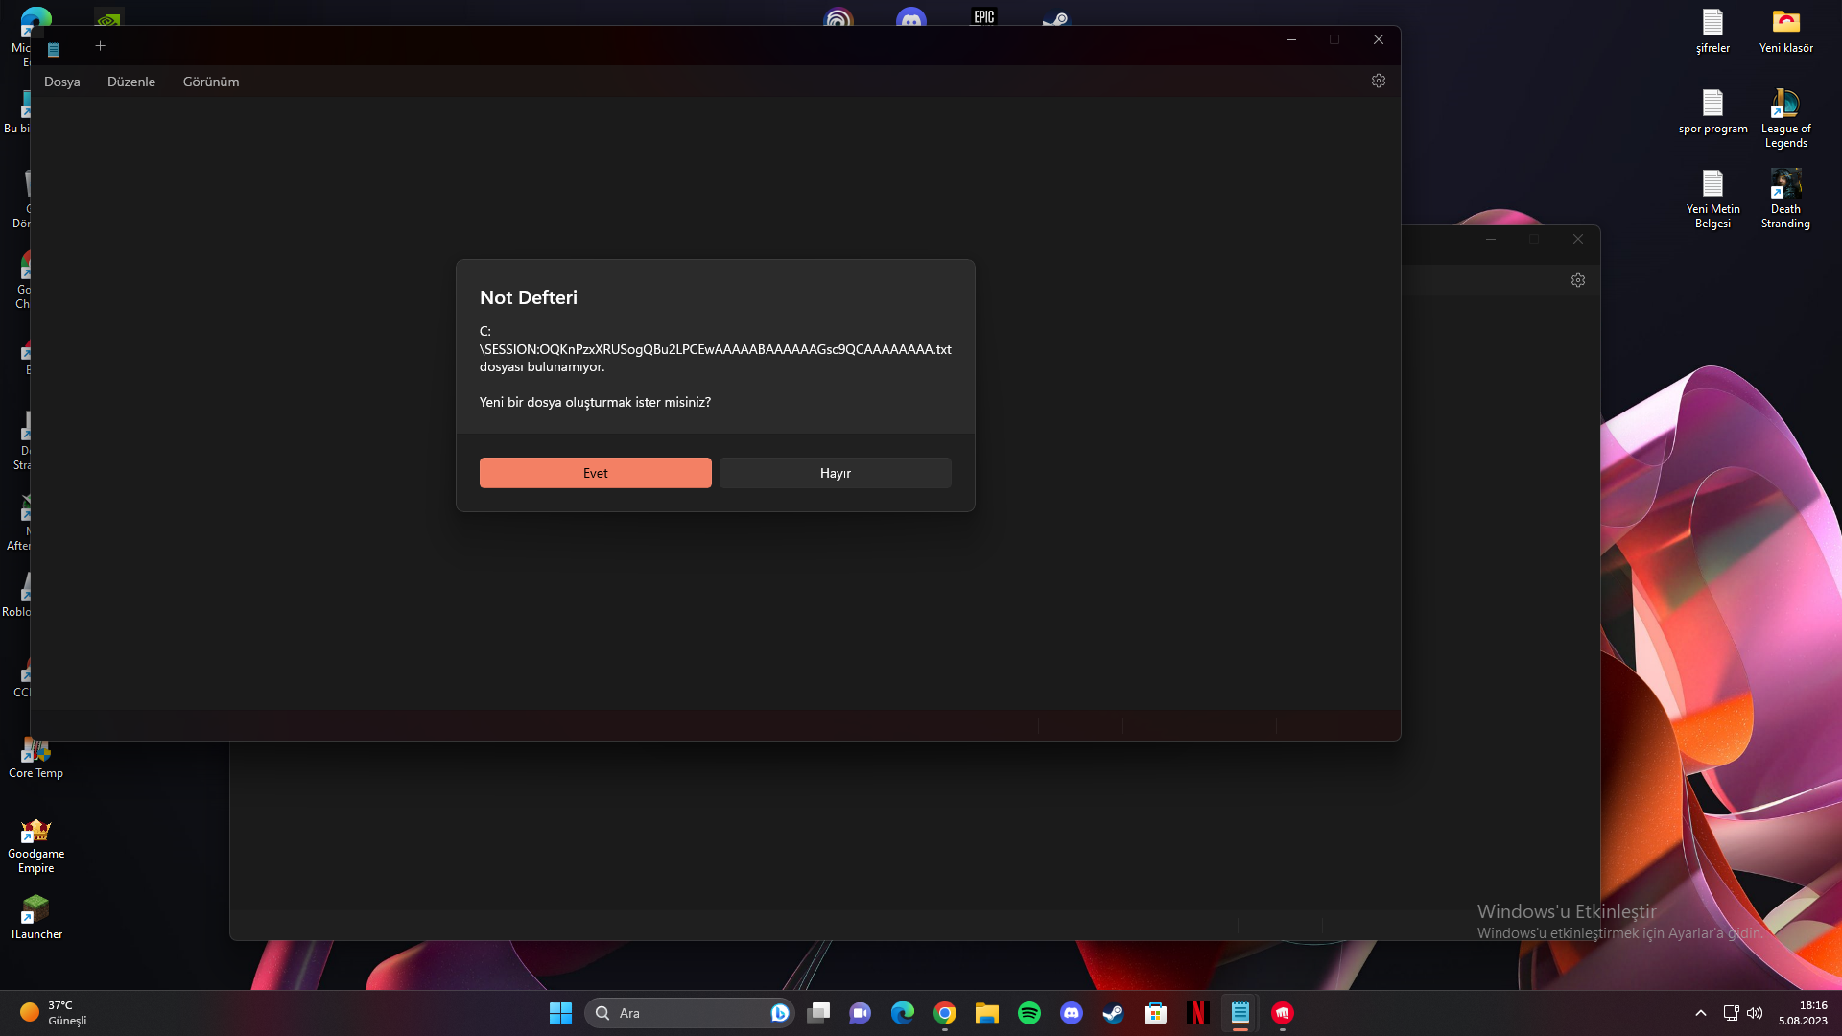Click the taskbar Ara search box

click(681, 1013)
